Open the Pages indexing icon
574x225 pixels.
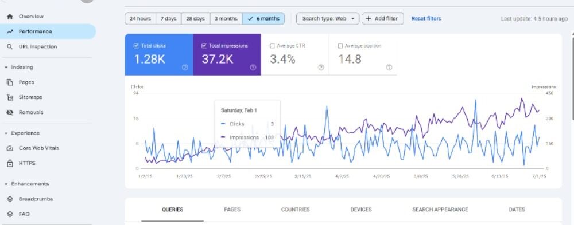(x=10, y=82)
